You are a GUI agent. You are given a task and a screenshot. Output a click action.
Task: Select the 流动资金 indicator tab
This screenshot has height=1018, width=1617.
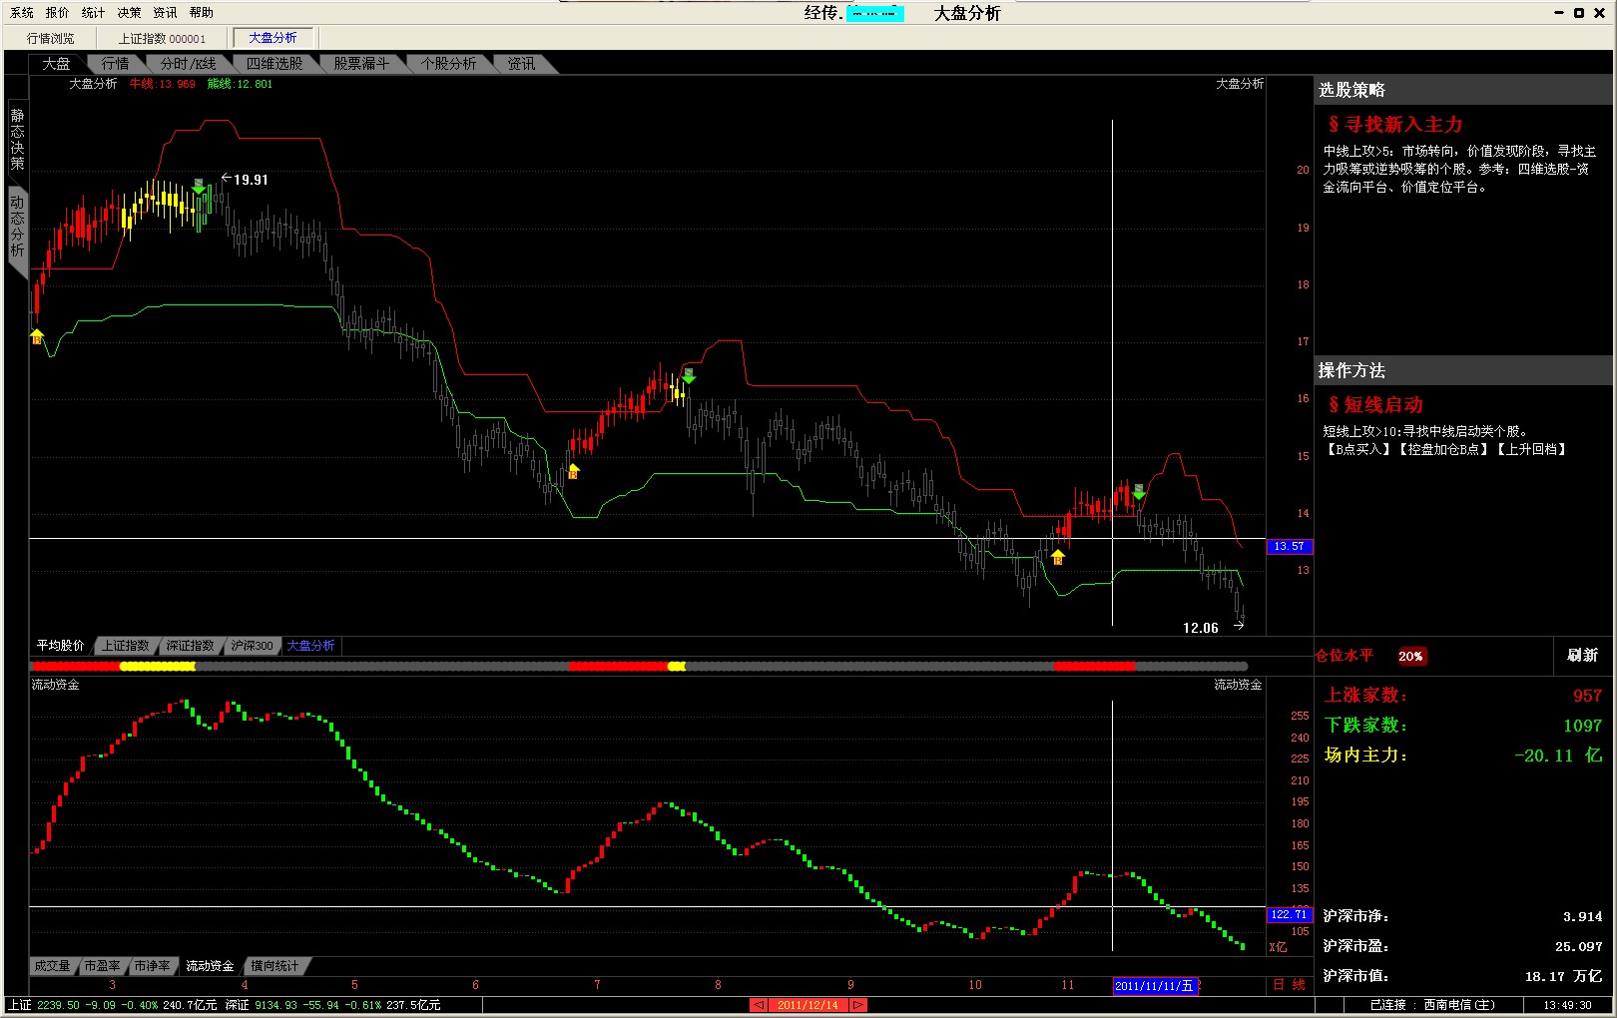pos(210,966)
